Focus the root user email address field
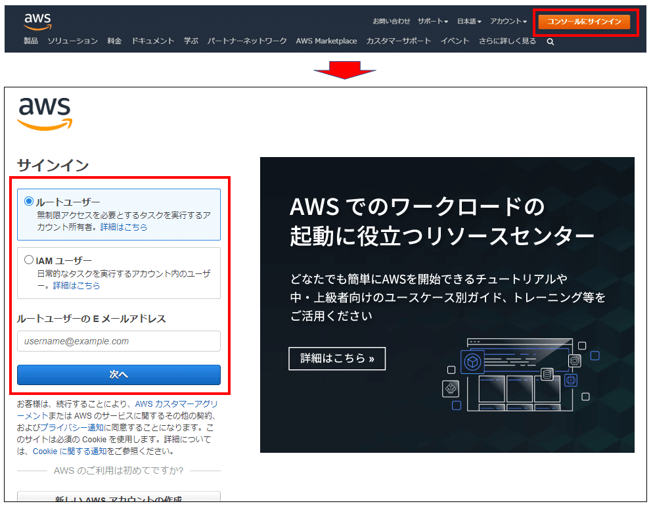 click(x=119, y=341)
